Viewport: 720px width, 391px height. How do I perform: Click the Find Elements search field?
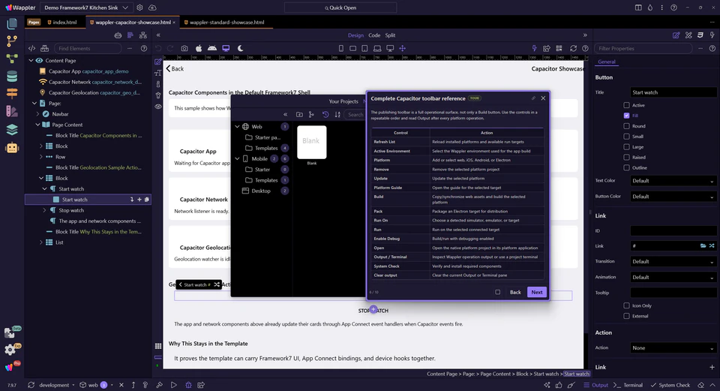[88, 48]
